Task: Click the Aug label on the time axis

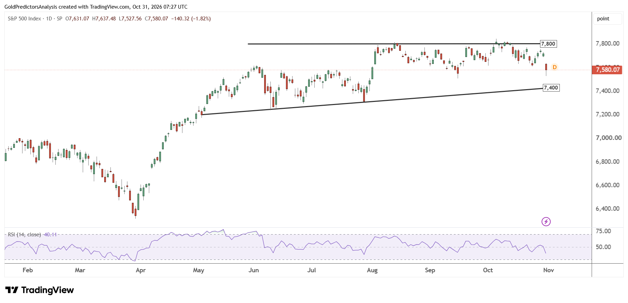Action: click(x=372, y=270)
